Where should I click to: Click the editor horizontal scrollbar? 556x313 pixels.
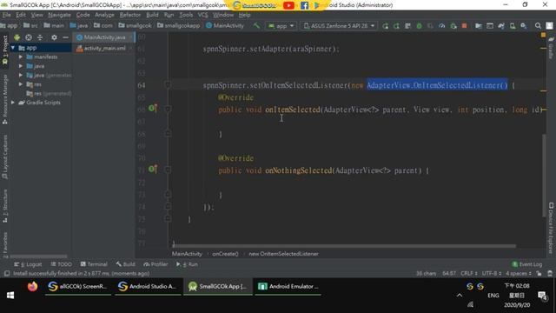point(344,245)
